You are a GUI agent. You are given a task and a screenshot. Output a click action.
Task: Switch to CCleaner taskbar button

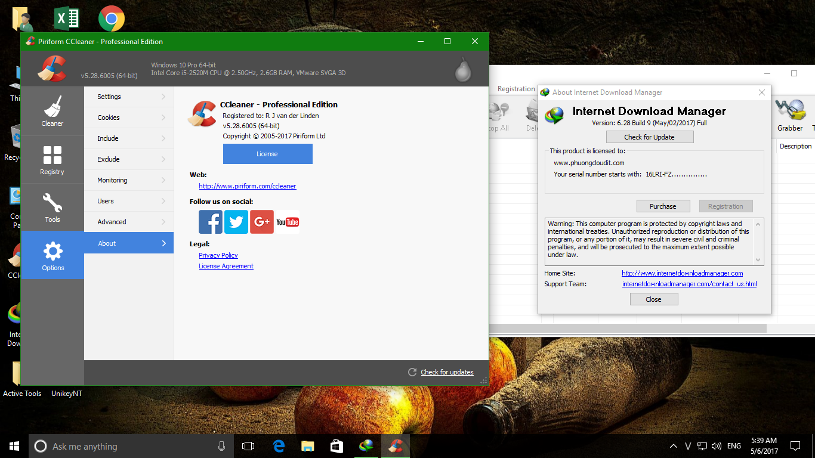tap(395, 446)
